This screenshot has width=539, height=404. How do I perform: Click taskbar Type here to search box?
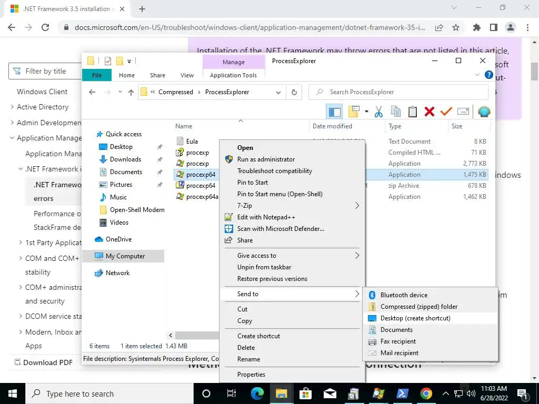pos(109,393)
